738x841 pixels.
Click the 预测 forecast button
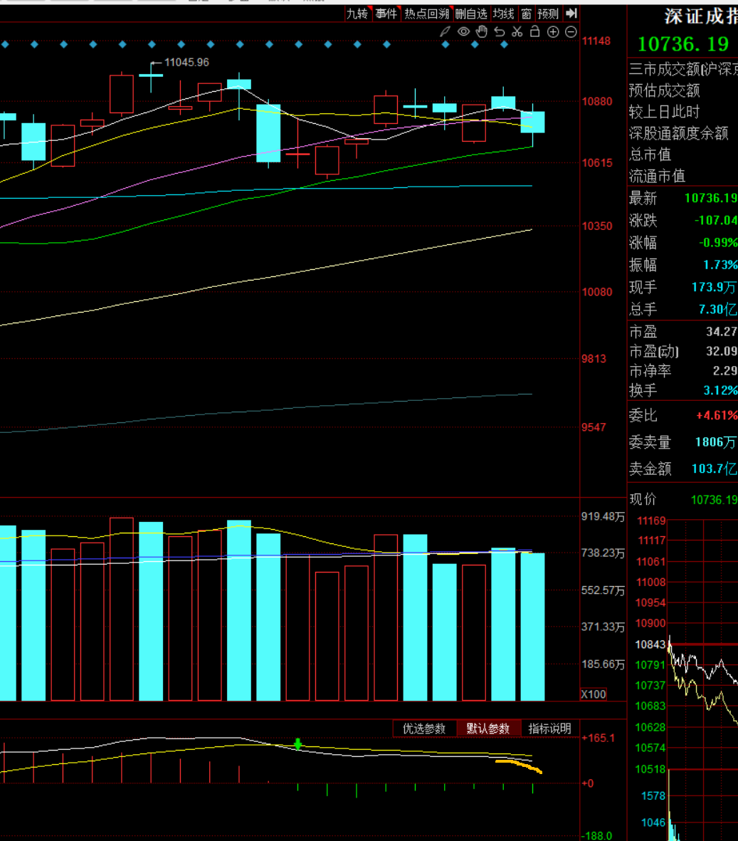pyautogui.click(x=548, y=14)
